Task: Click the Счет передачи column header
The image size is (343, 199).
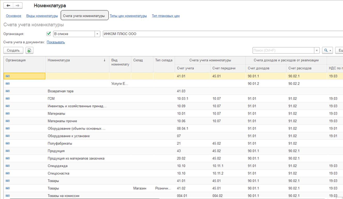Action: [228, 69]
